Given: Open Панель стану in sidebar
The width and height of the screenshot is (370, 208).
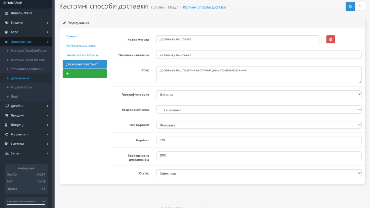Looking at the screenshot, I should pyautogui.click(x=21, y=13).
